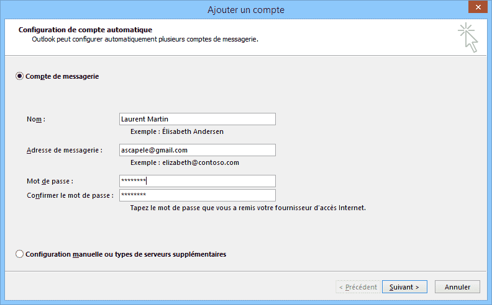
Task: Click the Nom label
Action: pos(36,119)
